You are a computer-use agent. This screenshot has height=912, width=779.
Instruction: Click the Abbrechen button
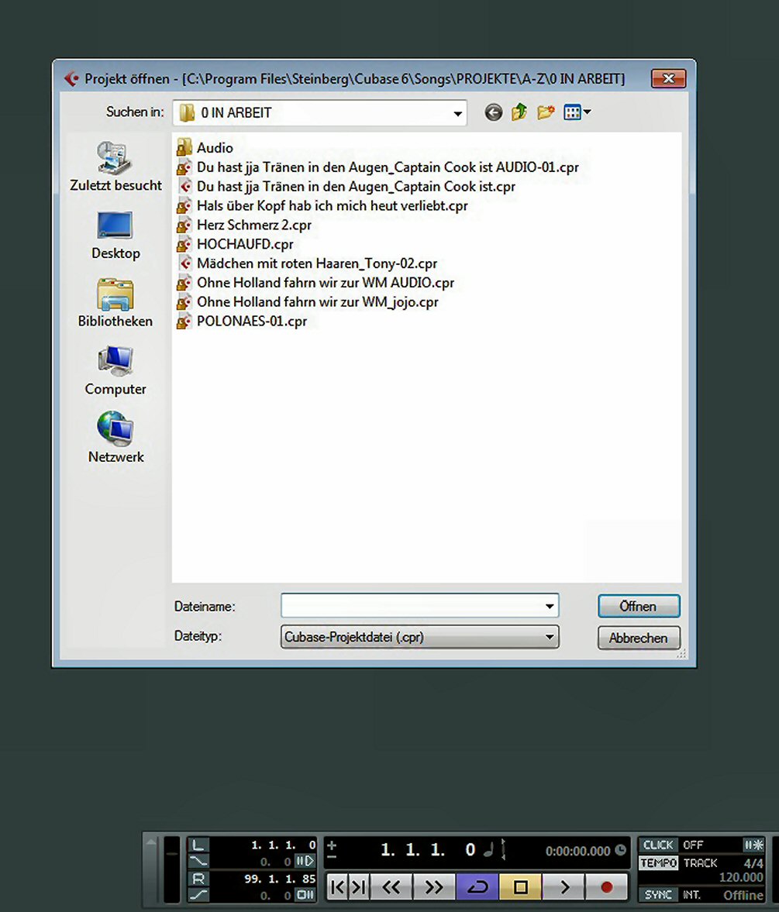tap(638, 638)
